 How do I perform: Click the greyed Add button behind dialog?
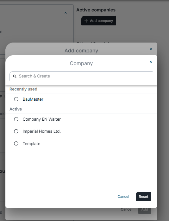[x=145, y=210]
